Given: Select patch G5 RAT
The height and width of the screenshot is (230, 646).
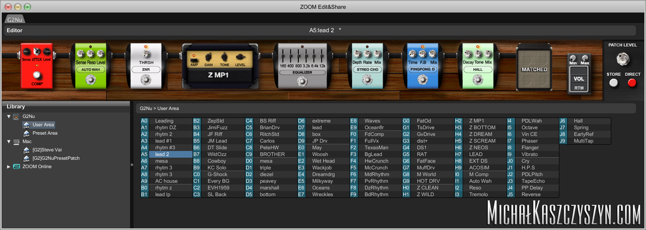Looking at the screenshot, I should click(x=428, y=154).
